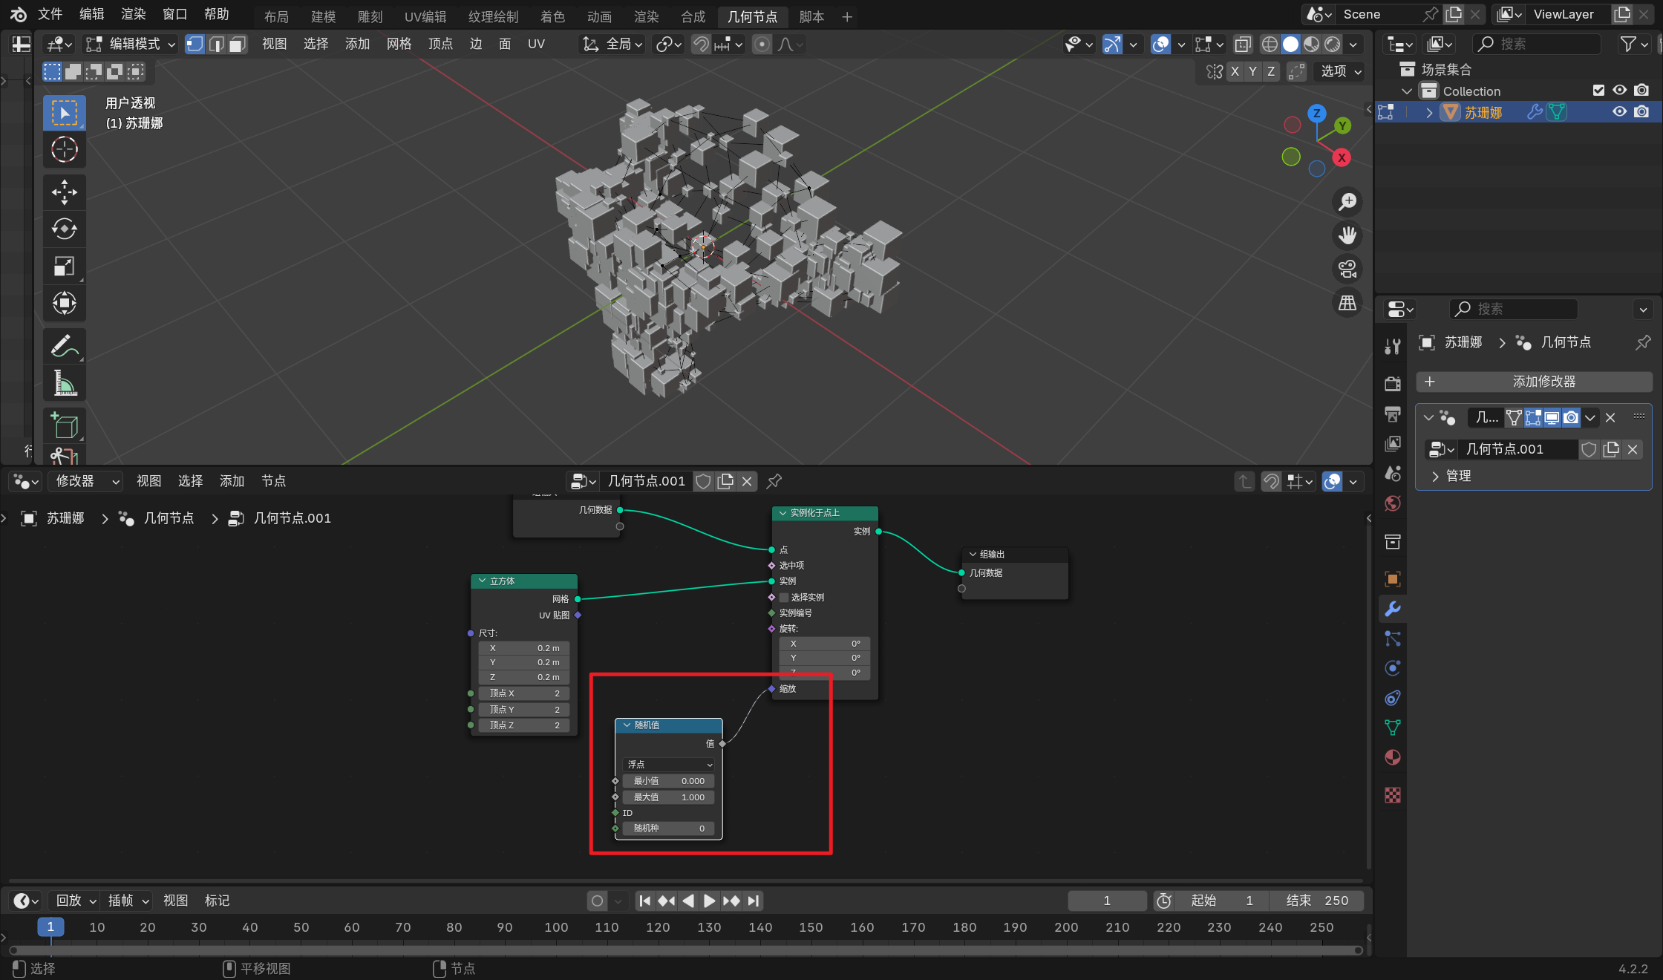1663x980 pixels.
Task: Open the Object properties tab
Action: [x=1393, y=578]
